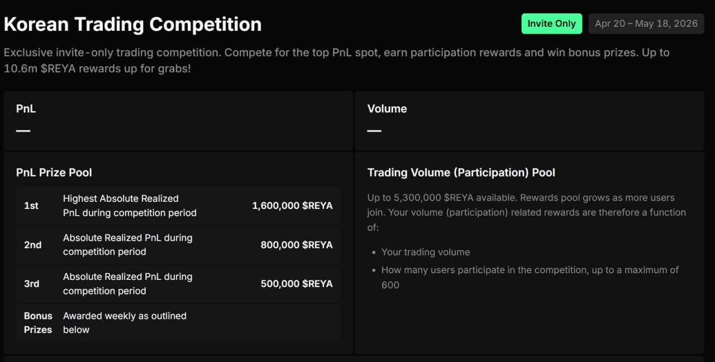Click the 800,000 $REYA prize amount

[297, 245]
